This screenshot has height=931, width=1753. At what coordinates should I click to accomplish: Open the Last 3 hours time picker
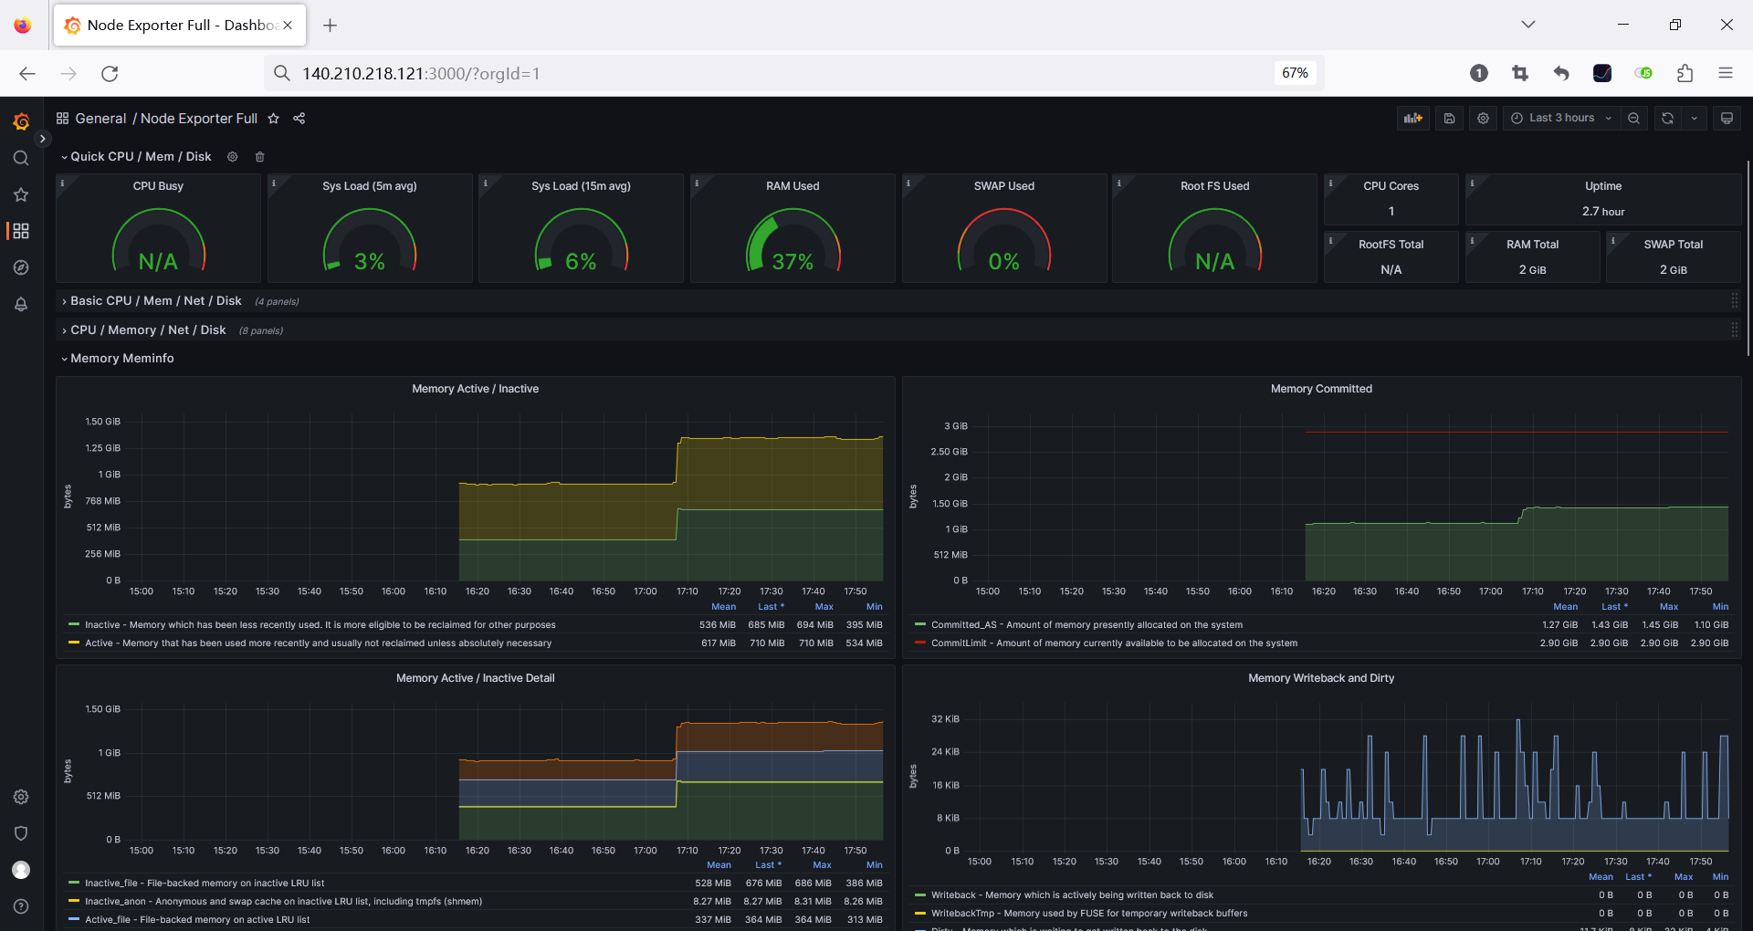click(x=1561, y=119)
